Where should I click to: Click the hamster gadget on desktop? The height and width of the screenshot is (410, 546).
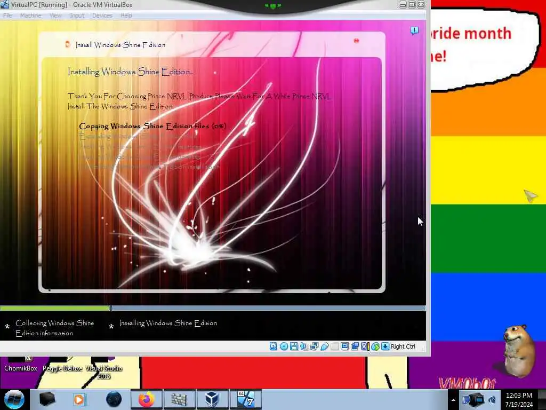pos(518,351)
